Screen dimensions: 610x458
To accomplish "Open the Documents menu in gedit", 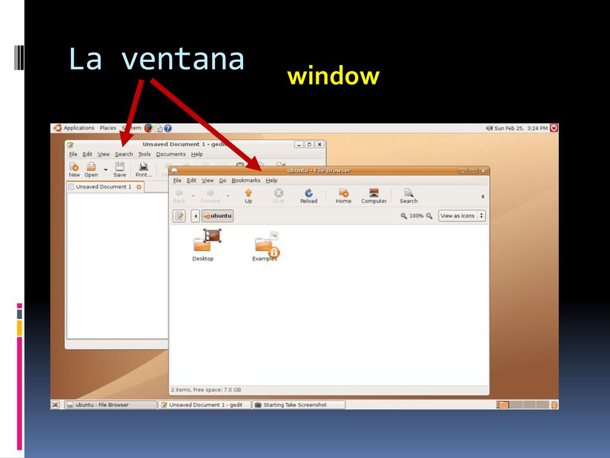I will (x=171, y=154).
